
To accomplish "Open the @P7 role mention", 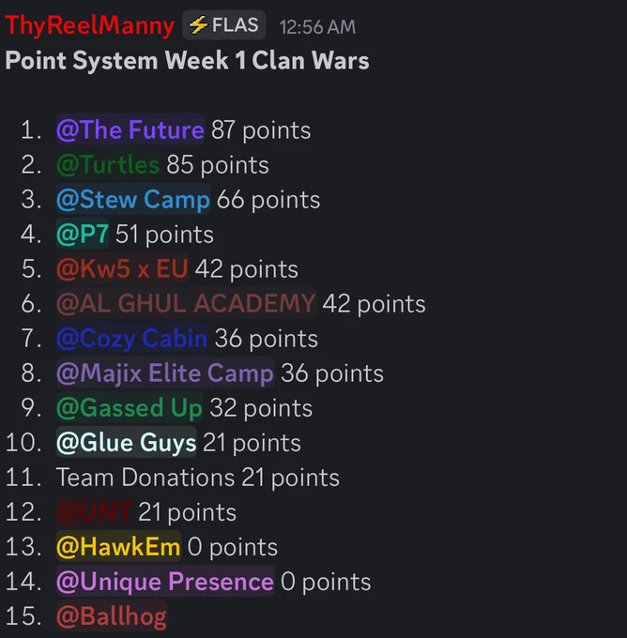I will pyautogui.click(x=83, y=235).
